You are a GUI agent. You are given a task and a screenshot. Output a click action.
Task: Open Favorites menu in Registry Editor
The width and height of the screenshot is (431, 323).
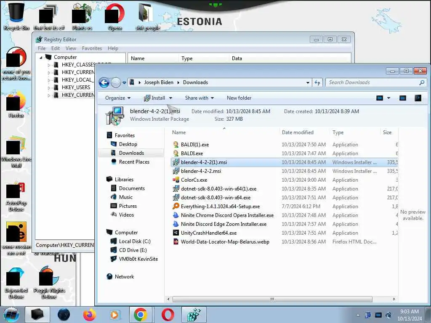point(92,48)
